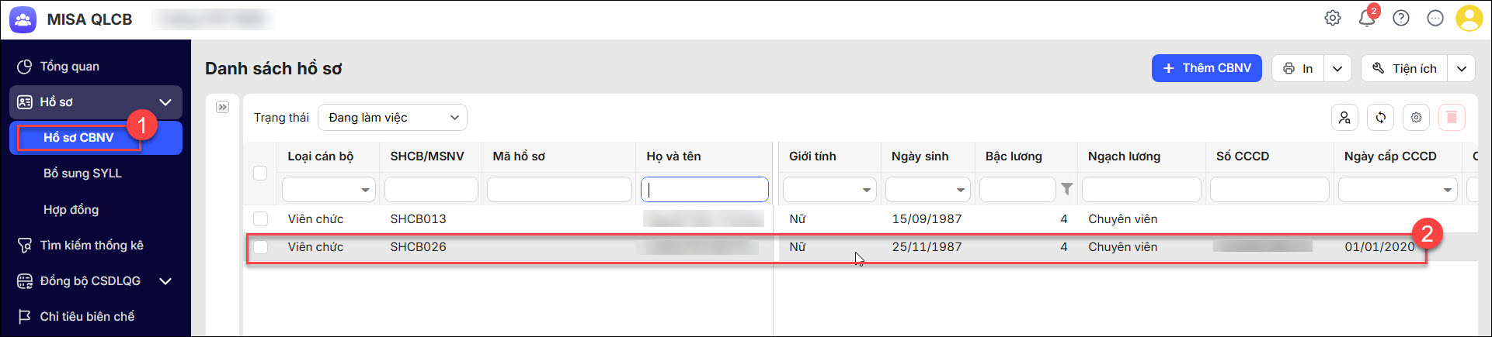Check the SHCB026 row checkbox

click(260, 247)
